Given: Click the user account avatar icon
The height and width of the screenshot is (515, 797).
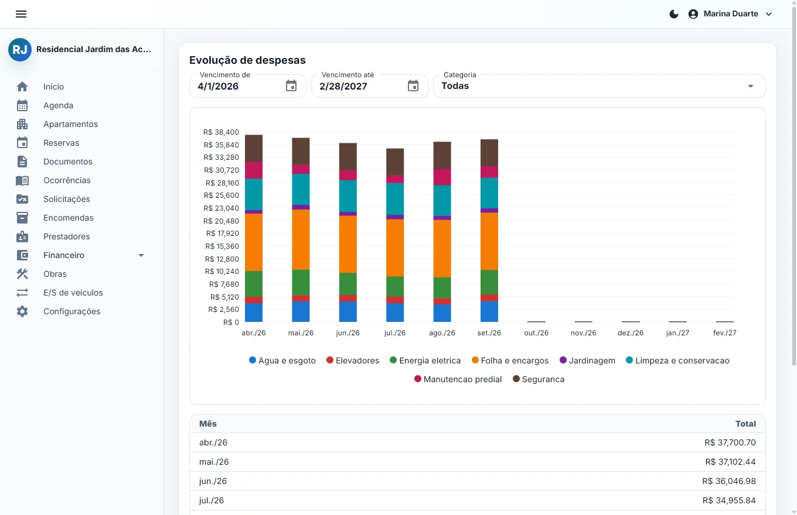Looking at the screenshot, I should point(693,14).
